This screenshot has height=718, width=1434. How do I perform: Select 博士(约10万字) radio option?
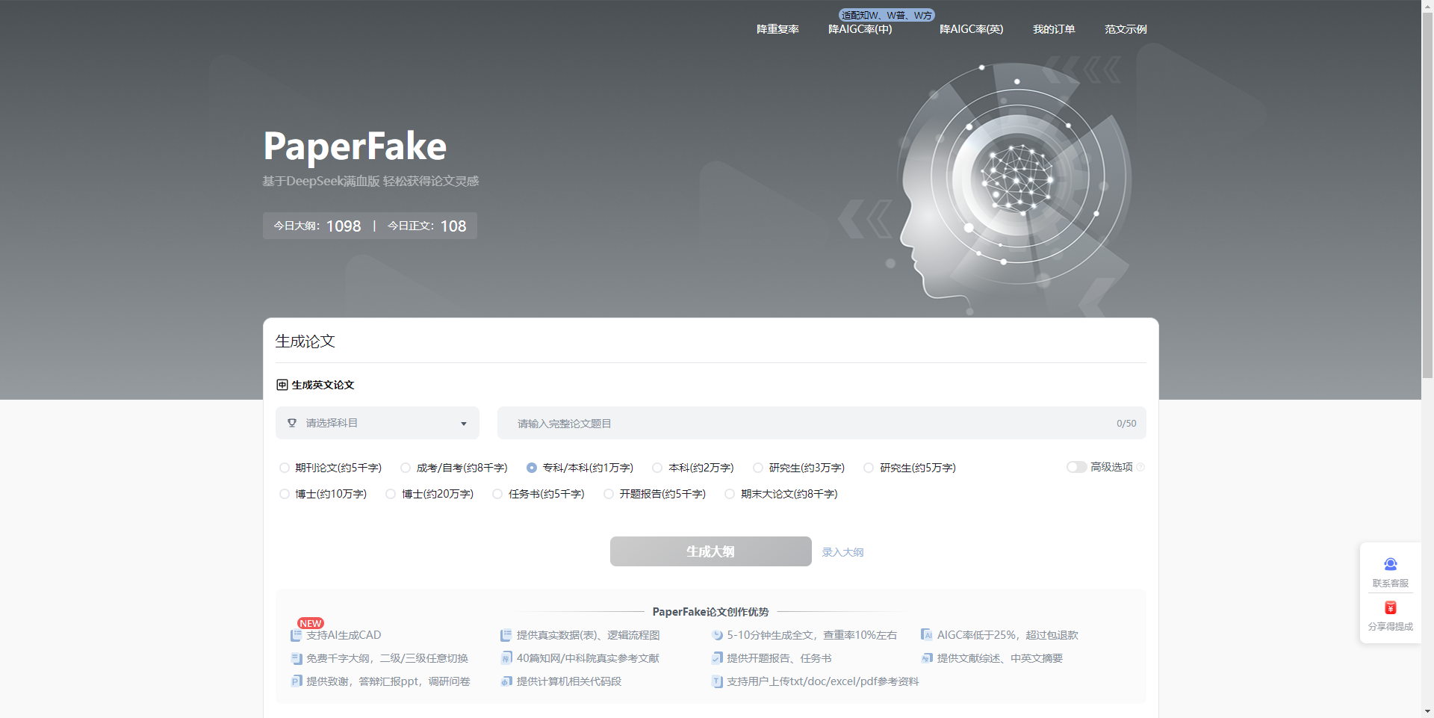coord(284,494)
